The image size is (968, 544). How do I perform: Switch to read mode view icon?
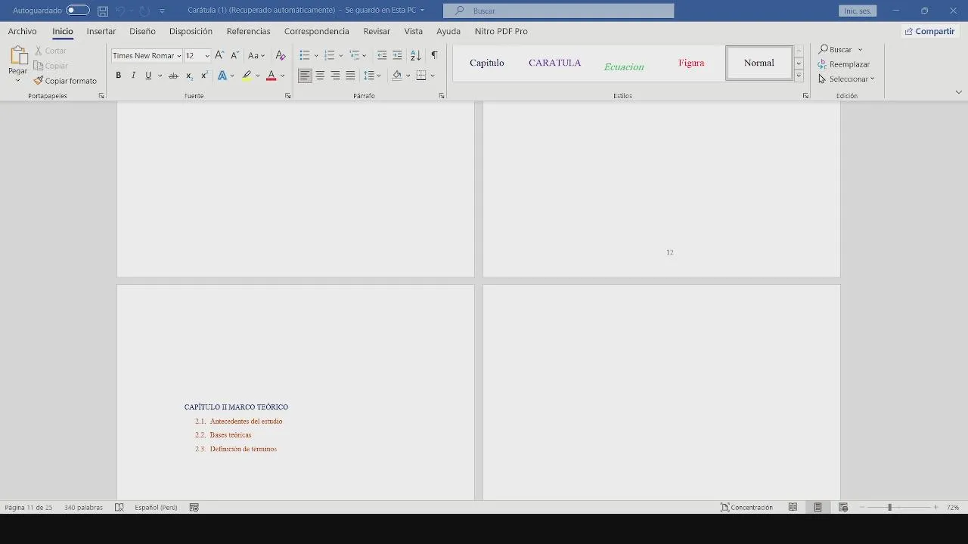click(793, 508)
